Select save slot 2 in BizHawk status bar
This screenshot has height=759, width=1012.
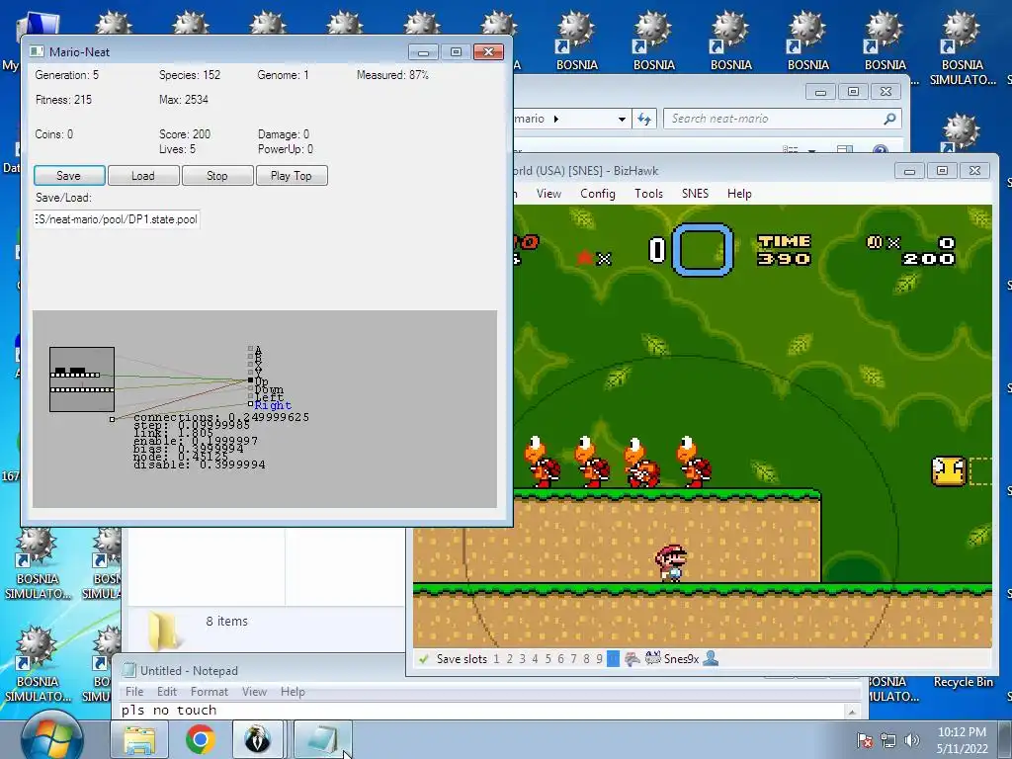click(x=509, y=659)
